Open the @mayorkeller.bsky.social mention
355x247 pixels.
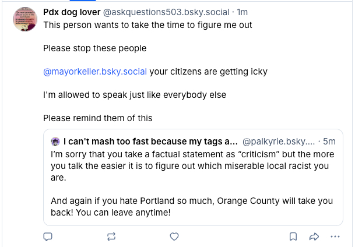point(95,72)
